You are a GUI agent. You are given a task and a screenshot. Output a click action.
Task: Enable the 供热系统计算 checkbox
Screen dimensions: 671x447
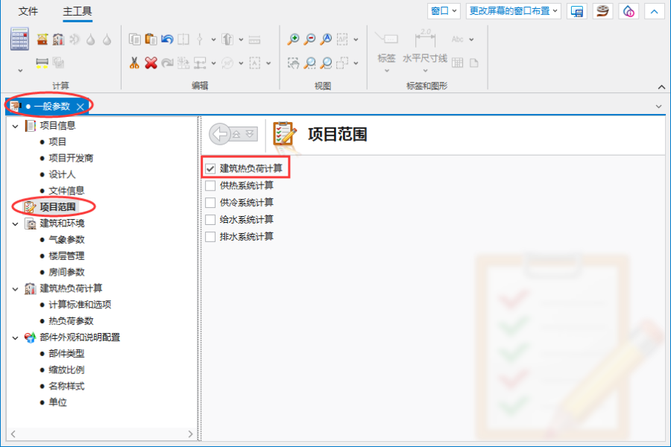tap(210, 186)
